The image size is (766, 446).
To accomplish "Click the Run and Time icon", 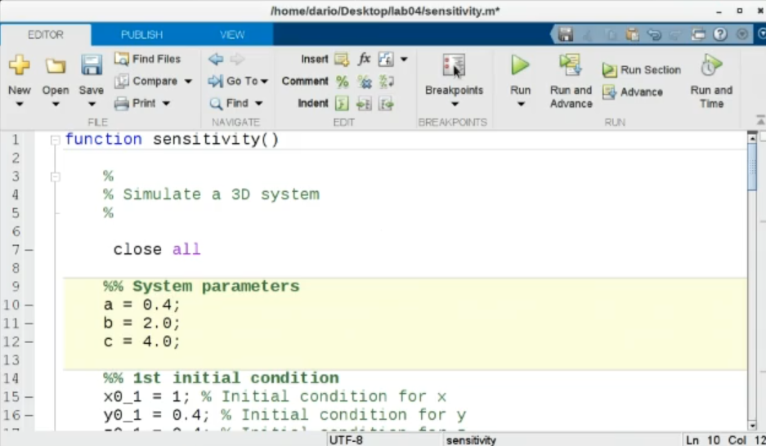I will (x=710, y=65).
